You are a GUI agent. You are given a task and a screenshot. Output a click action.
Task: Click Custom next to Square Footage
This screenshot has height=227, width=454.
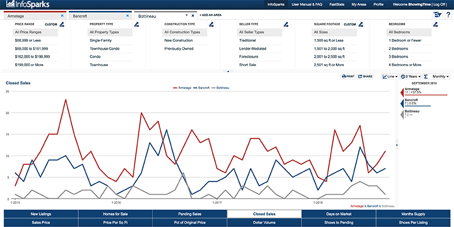(349, 25)
